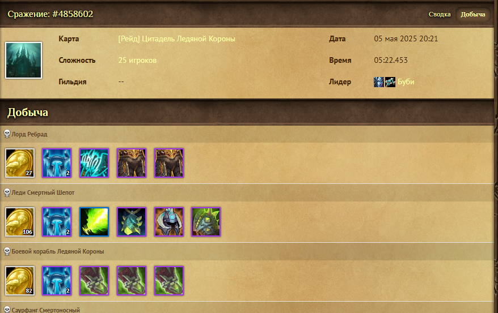The image size is (498, 313).
Task: Click the gold coin 106 loot icon
Action: click(20, 222)
